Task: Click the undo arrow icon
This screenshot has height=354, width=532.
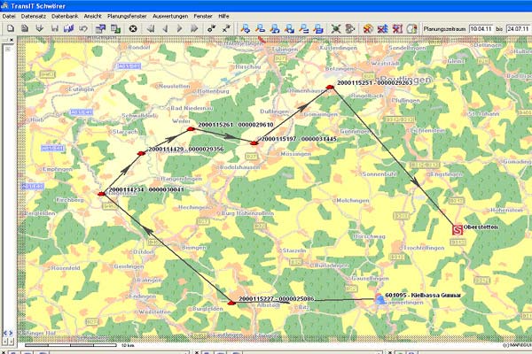Action: coord(83,29)
